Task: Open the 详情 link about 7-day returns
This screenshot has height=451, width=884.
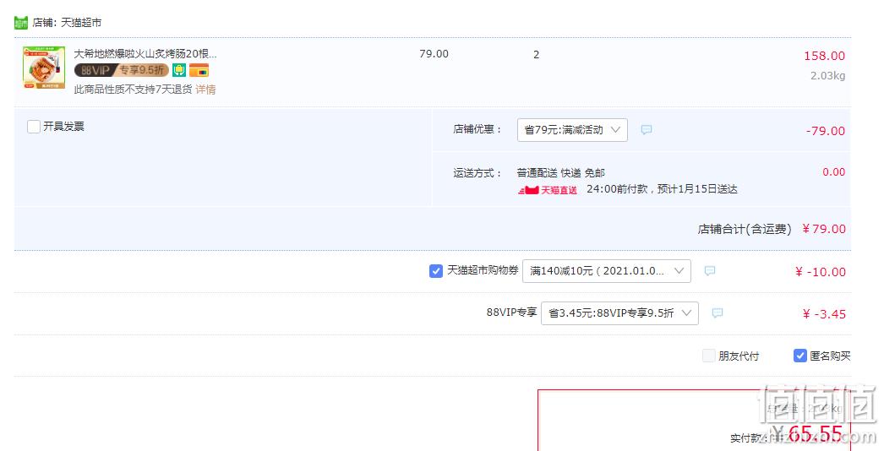Action: tap(205, 89)
